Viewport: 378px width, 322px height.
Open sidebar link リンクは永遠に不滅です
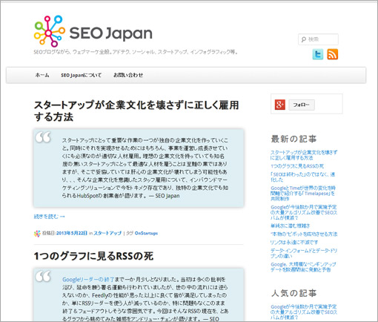(294, 242)
